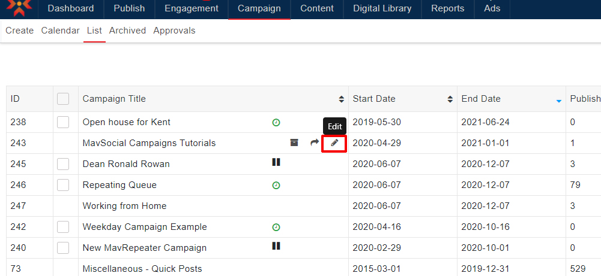Screen dimensions: 601x276
Task: Select the checkbox for Repeating Queue campaign
Action: click(x=63, y=185)
